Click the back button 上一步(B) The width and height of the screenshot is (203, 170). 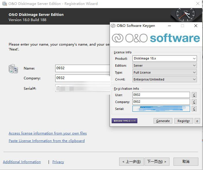pyautogui.click(x=131, y=162)
